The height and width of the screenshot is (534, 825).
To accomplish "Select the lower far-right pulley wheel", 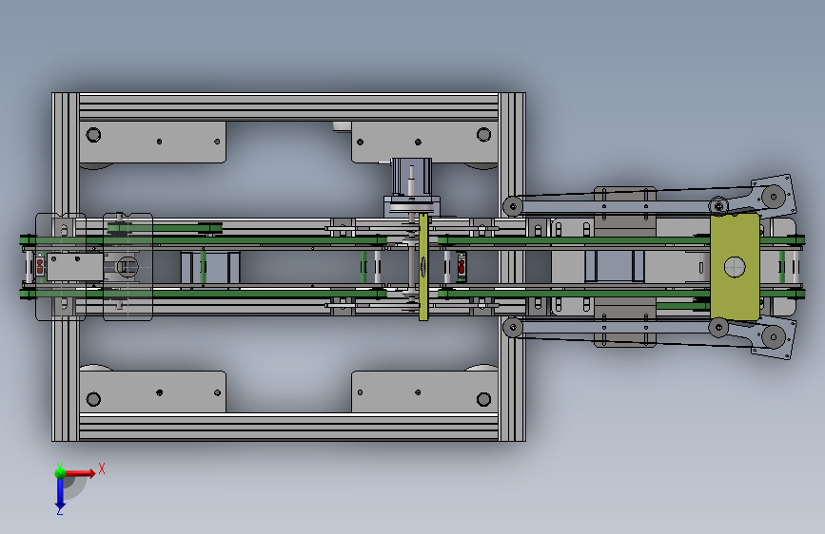I will (x=774, y=336).
